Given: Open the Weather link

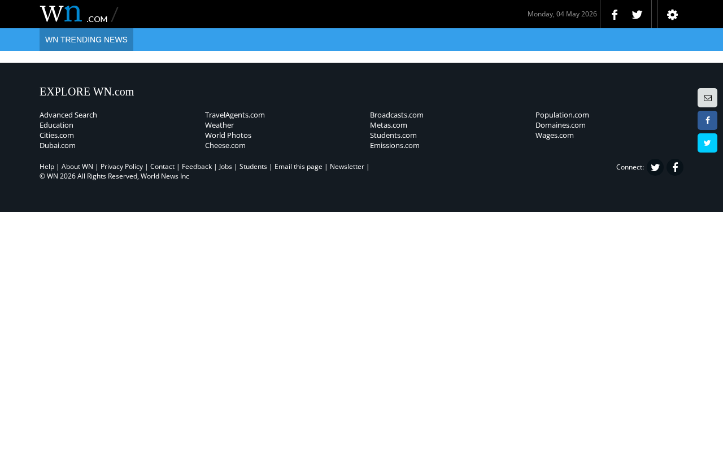Looking at the screenshot, I should tap(219, 125).
